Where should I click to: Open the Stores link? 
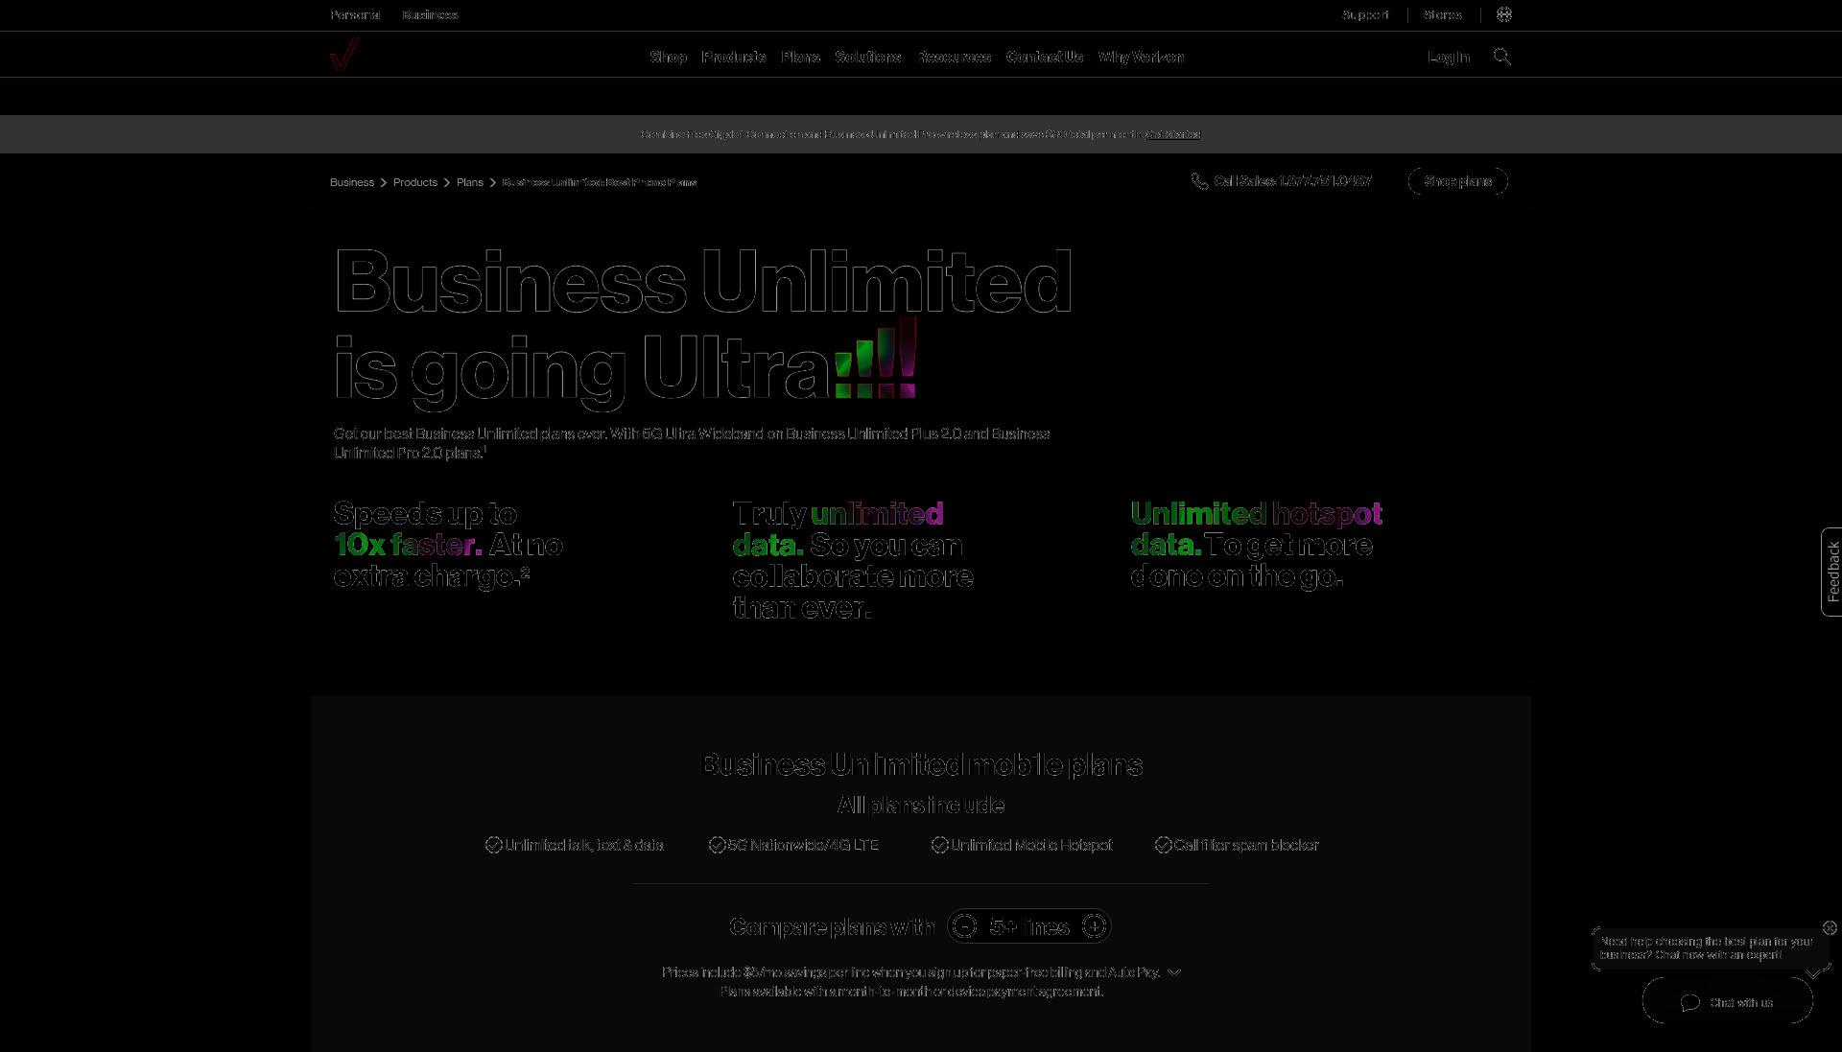(1443, 14)
